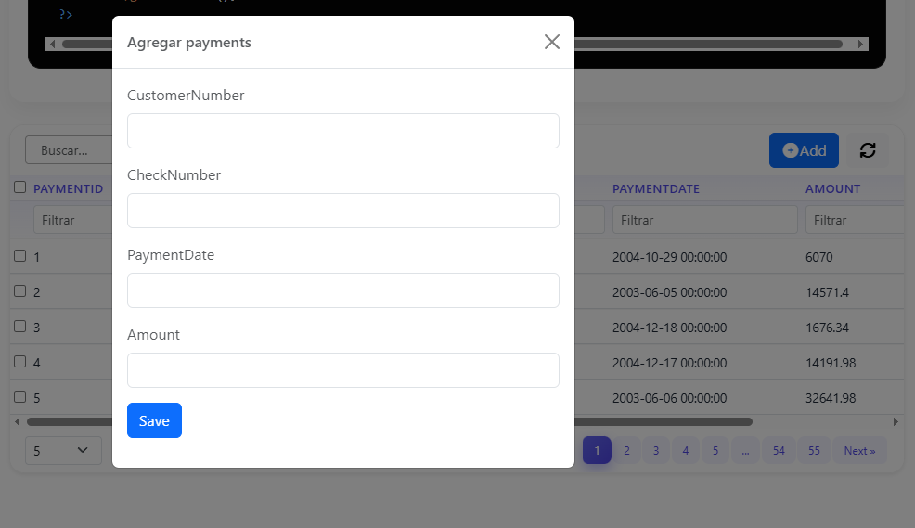Tick the checkbox for row 3

coord(20,327)
